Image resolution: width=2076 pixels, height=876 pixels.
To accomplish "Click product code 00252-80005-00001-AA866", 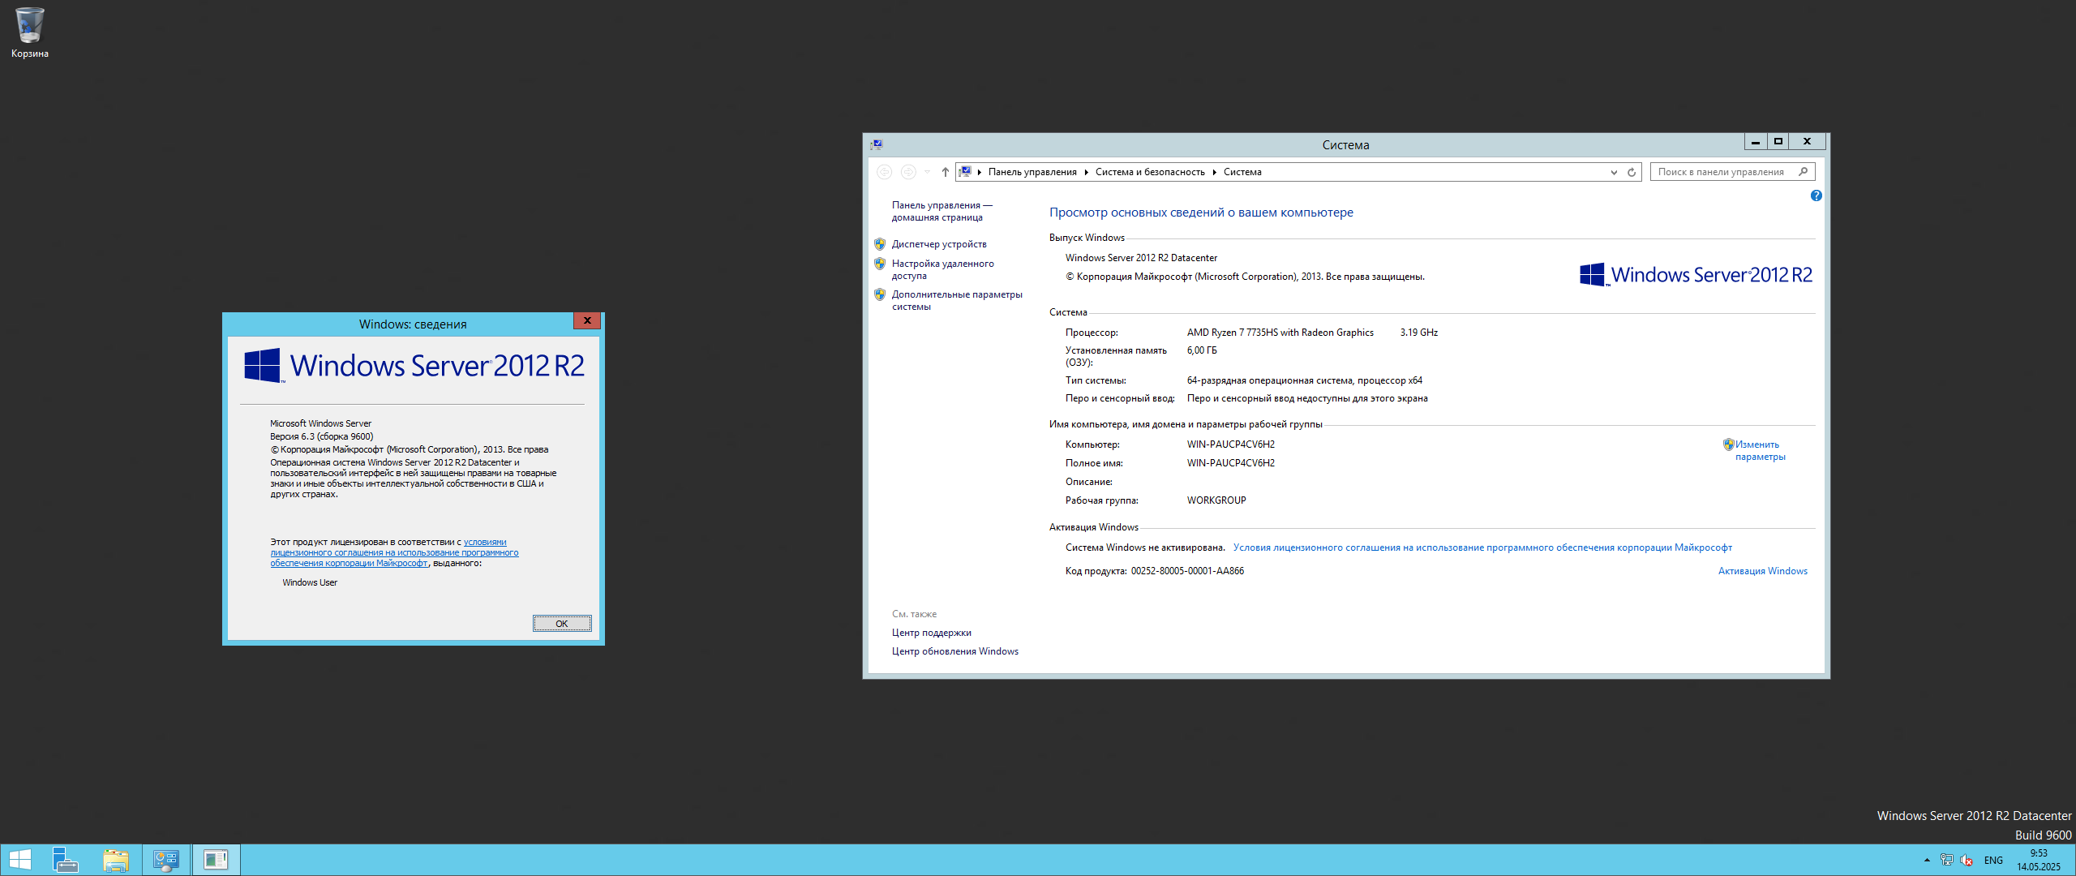I will pyautogui.click(x=1187, y=571).
